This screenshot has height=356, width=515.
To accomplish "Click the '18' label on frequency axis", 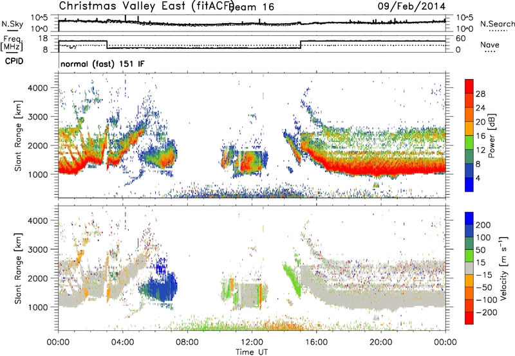I will pos(43,39).
